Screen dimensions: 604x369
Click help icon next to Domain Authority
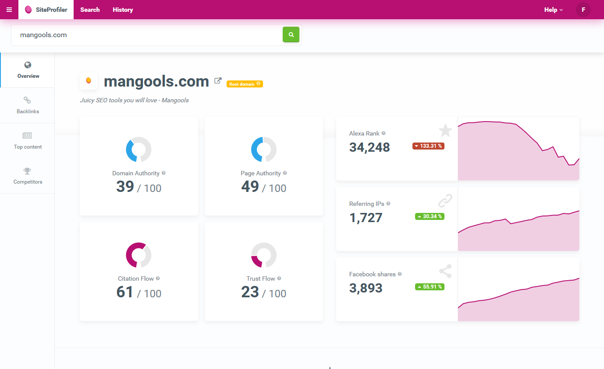(x=163, y=173)
